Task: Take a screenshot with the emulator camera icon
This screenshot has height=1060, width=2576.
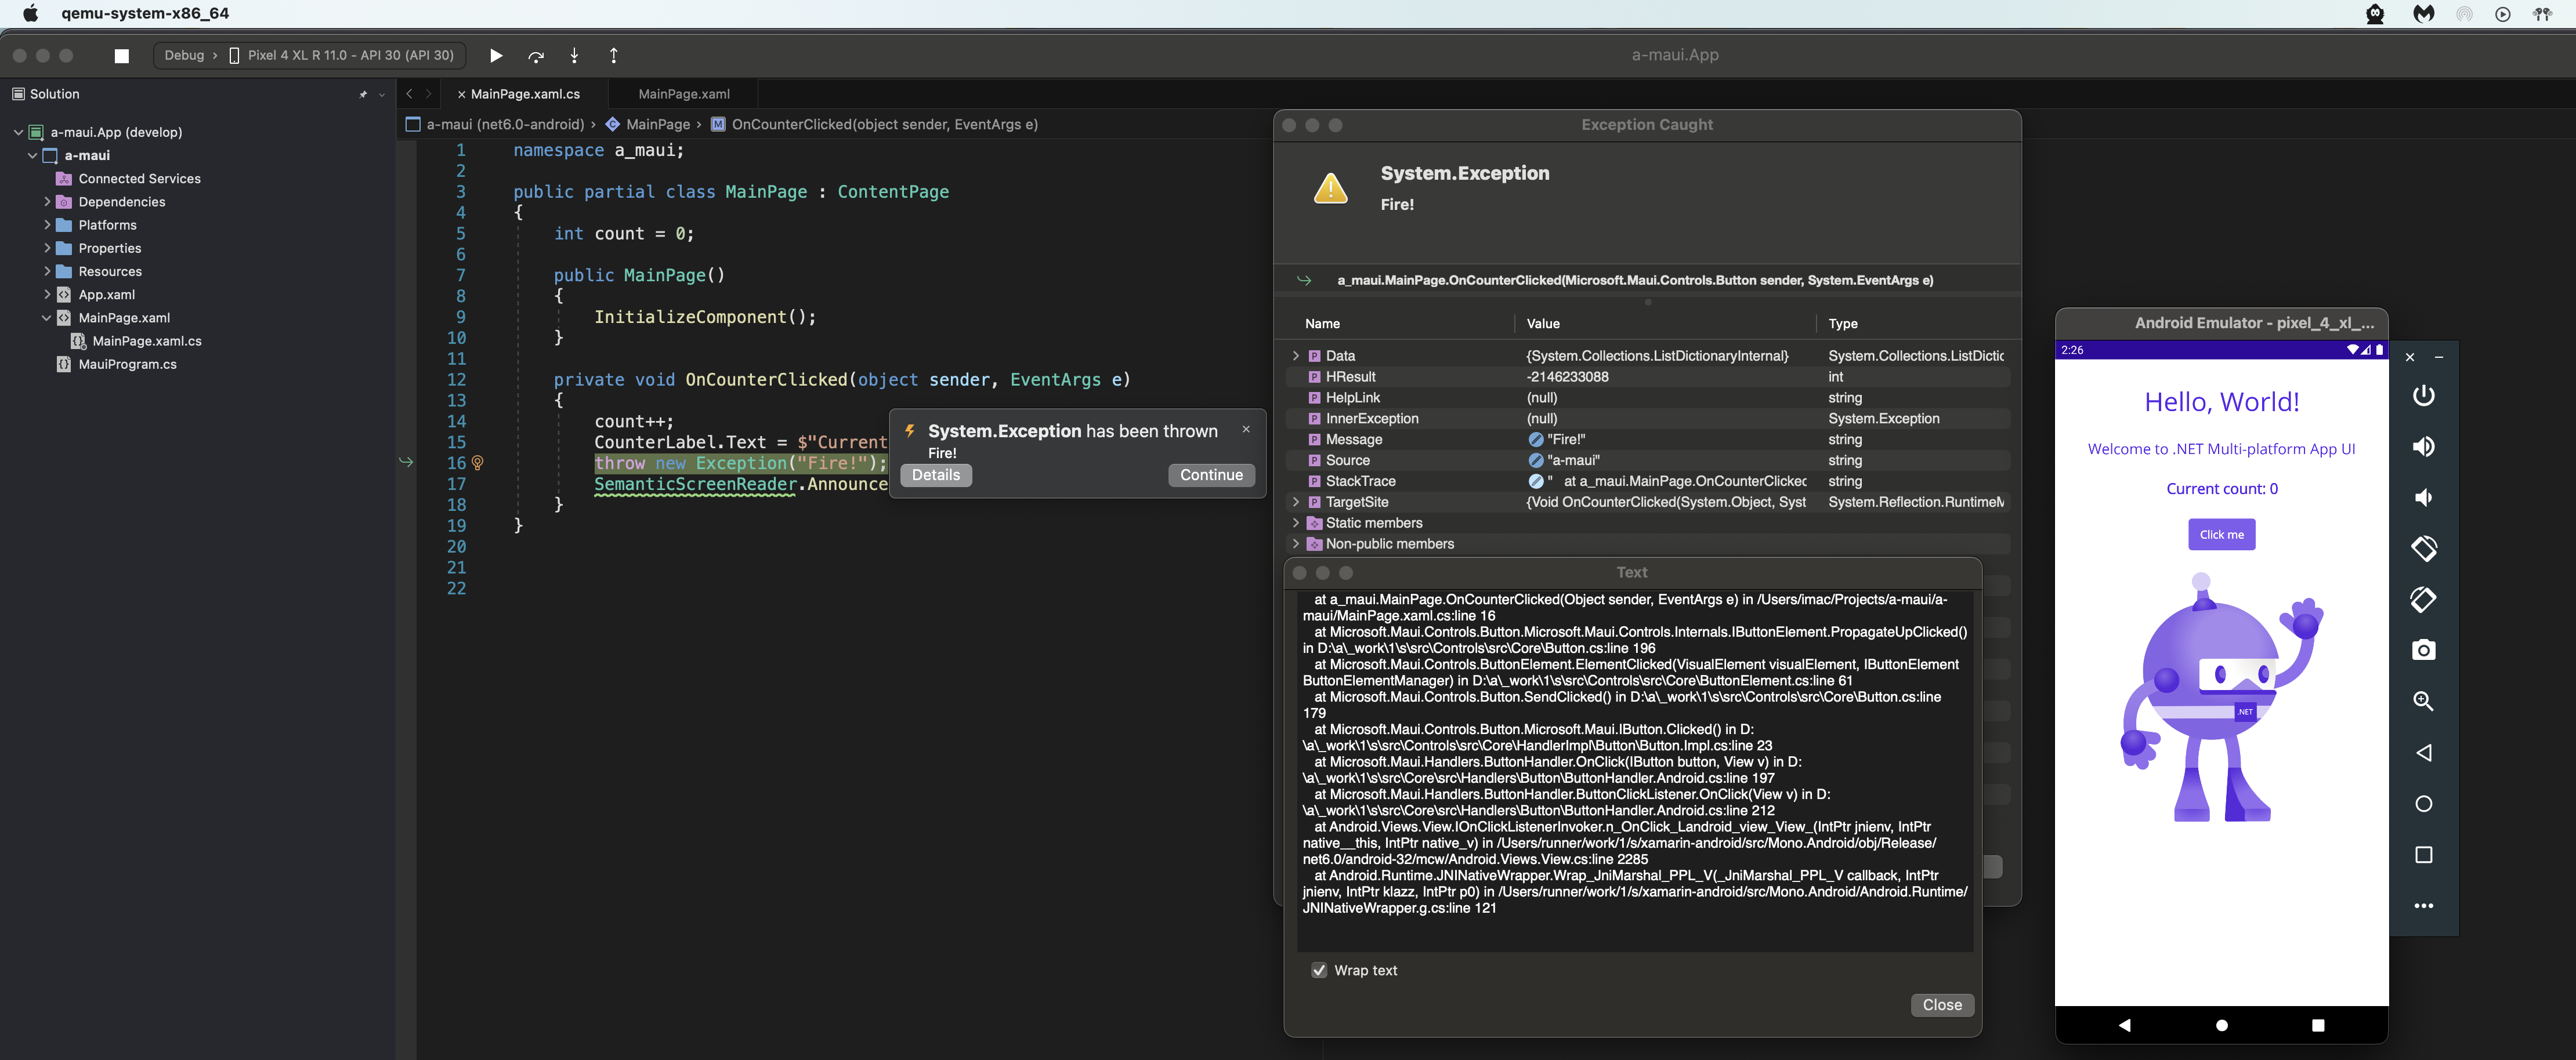Action: (2424, 649)
